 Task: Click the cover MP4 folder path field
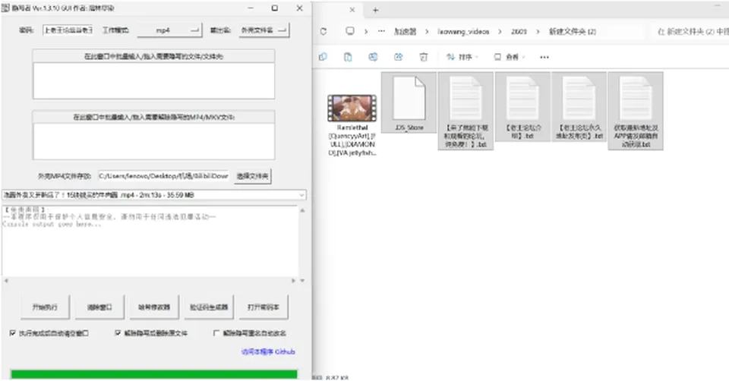[x=163, y=176]
